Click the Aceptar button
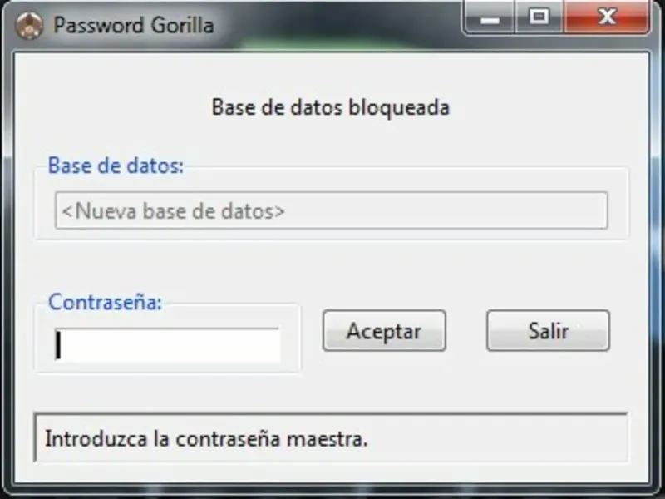665x499 pixels. (x=384, y=330)
